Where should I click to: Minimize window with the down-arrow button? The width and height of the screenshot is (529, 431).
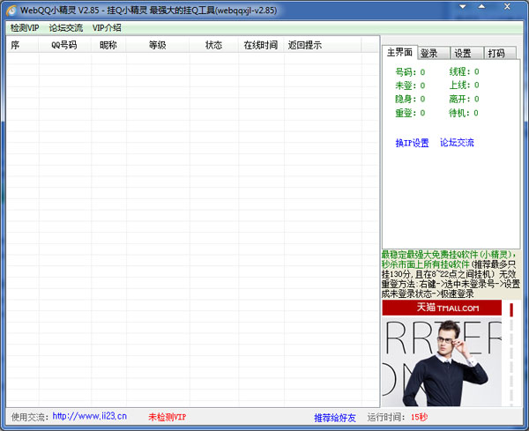tap(463, 7)
